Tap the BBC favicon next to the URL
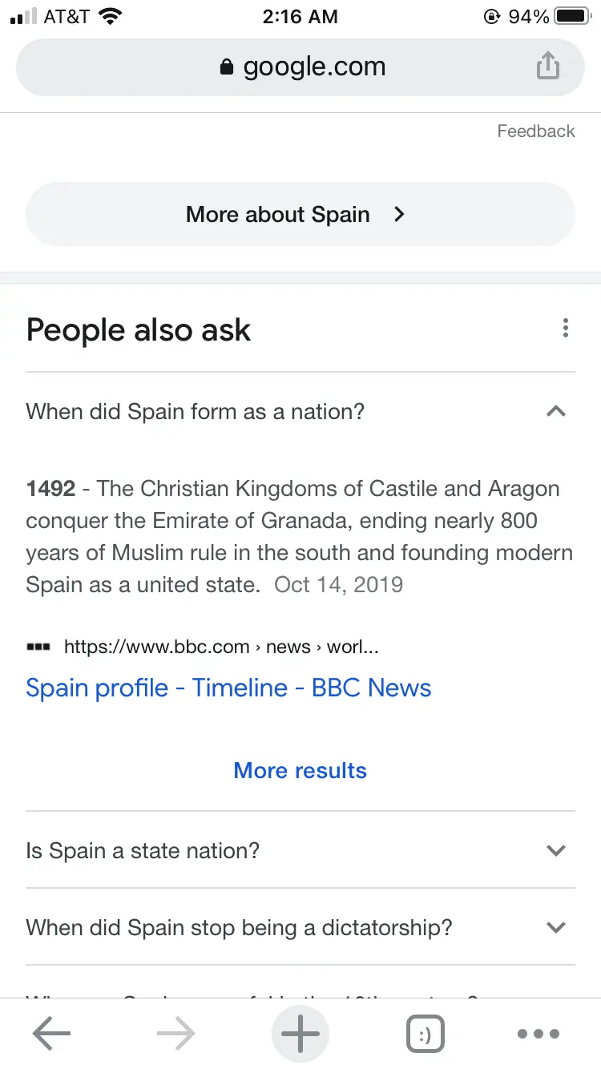 pos(38,647)
